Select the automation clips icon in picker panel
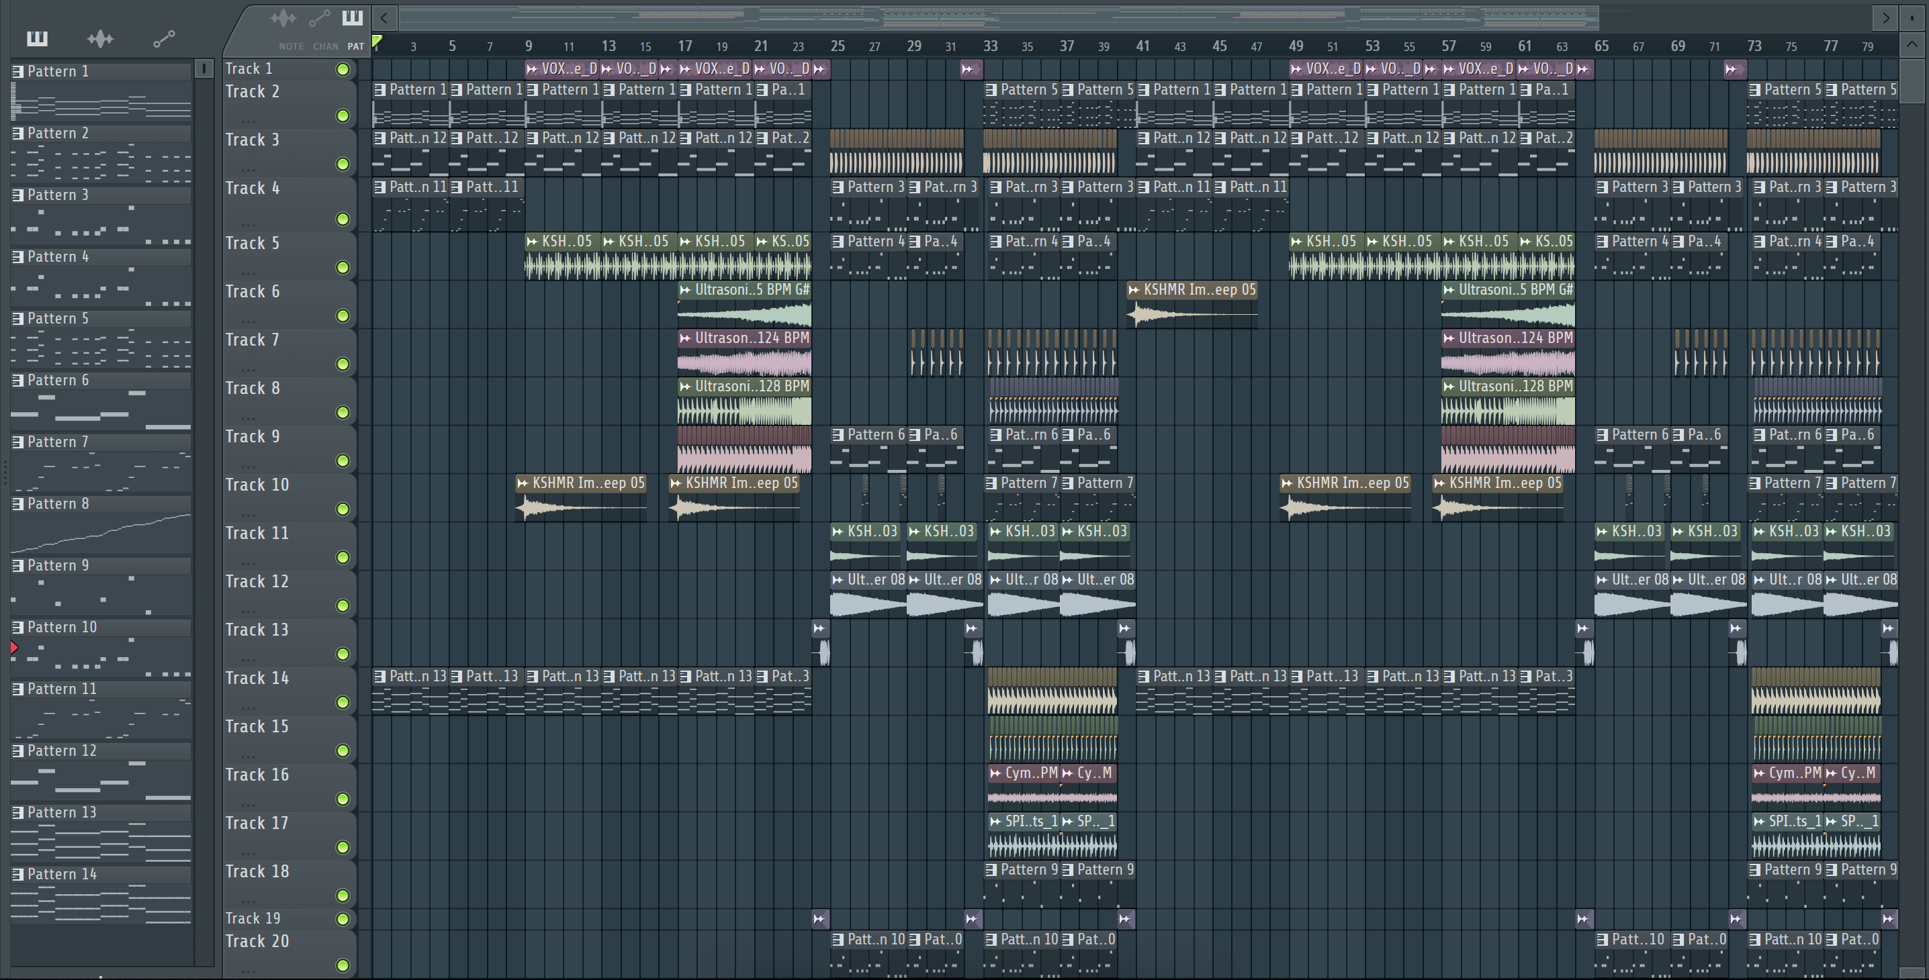The image size is (1929, 980). (x=164, y=38)
